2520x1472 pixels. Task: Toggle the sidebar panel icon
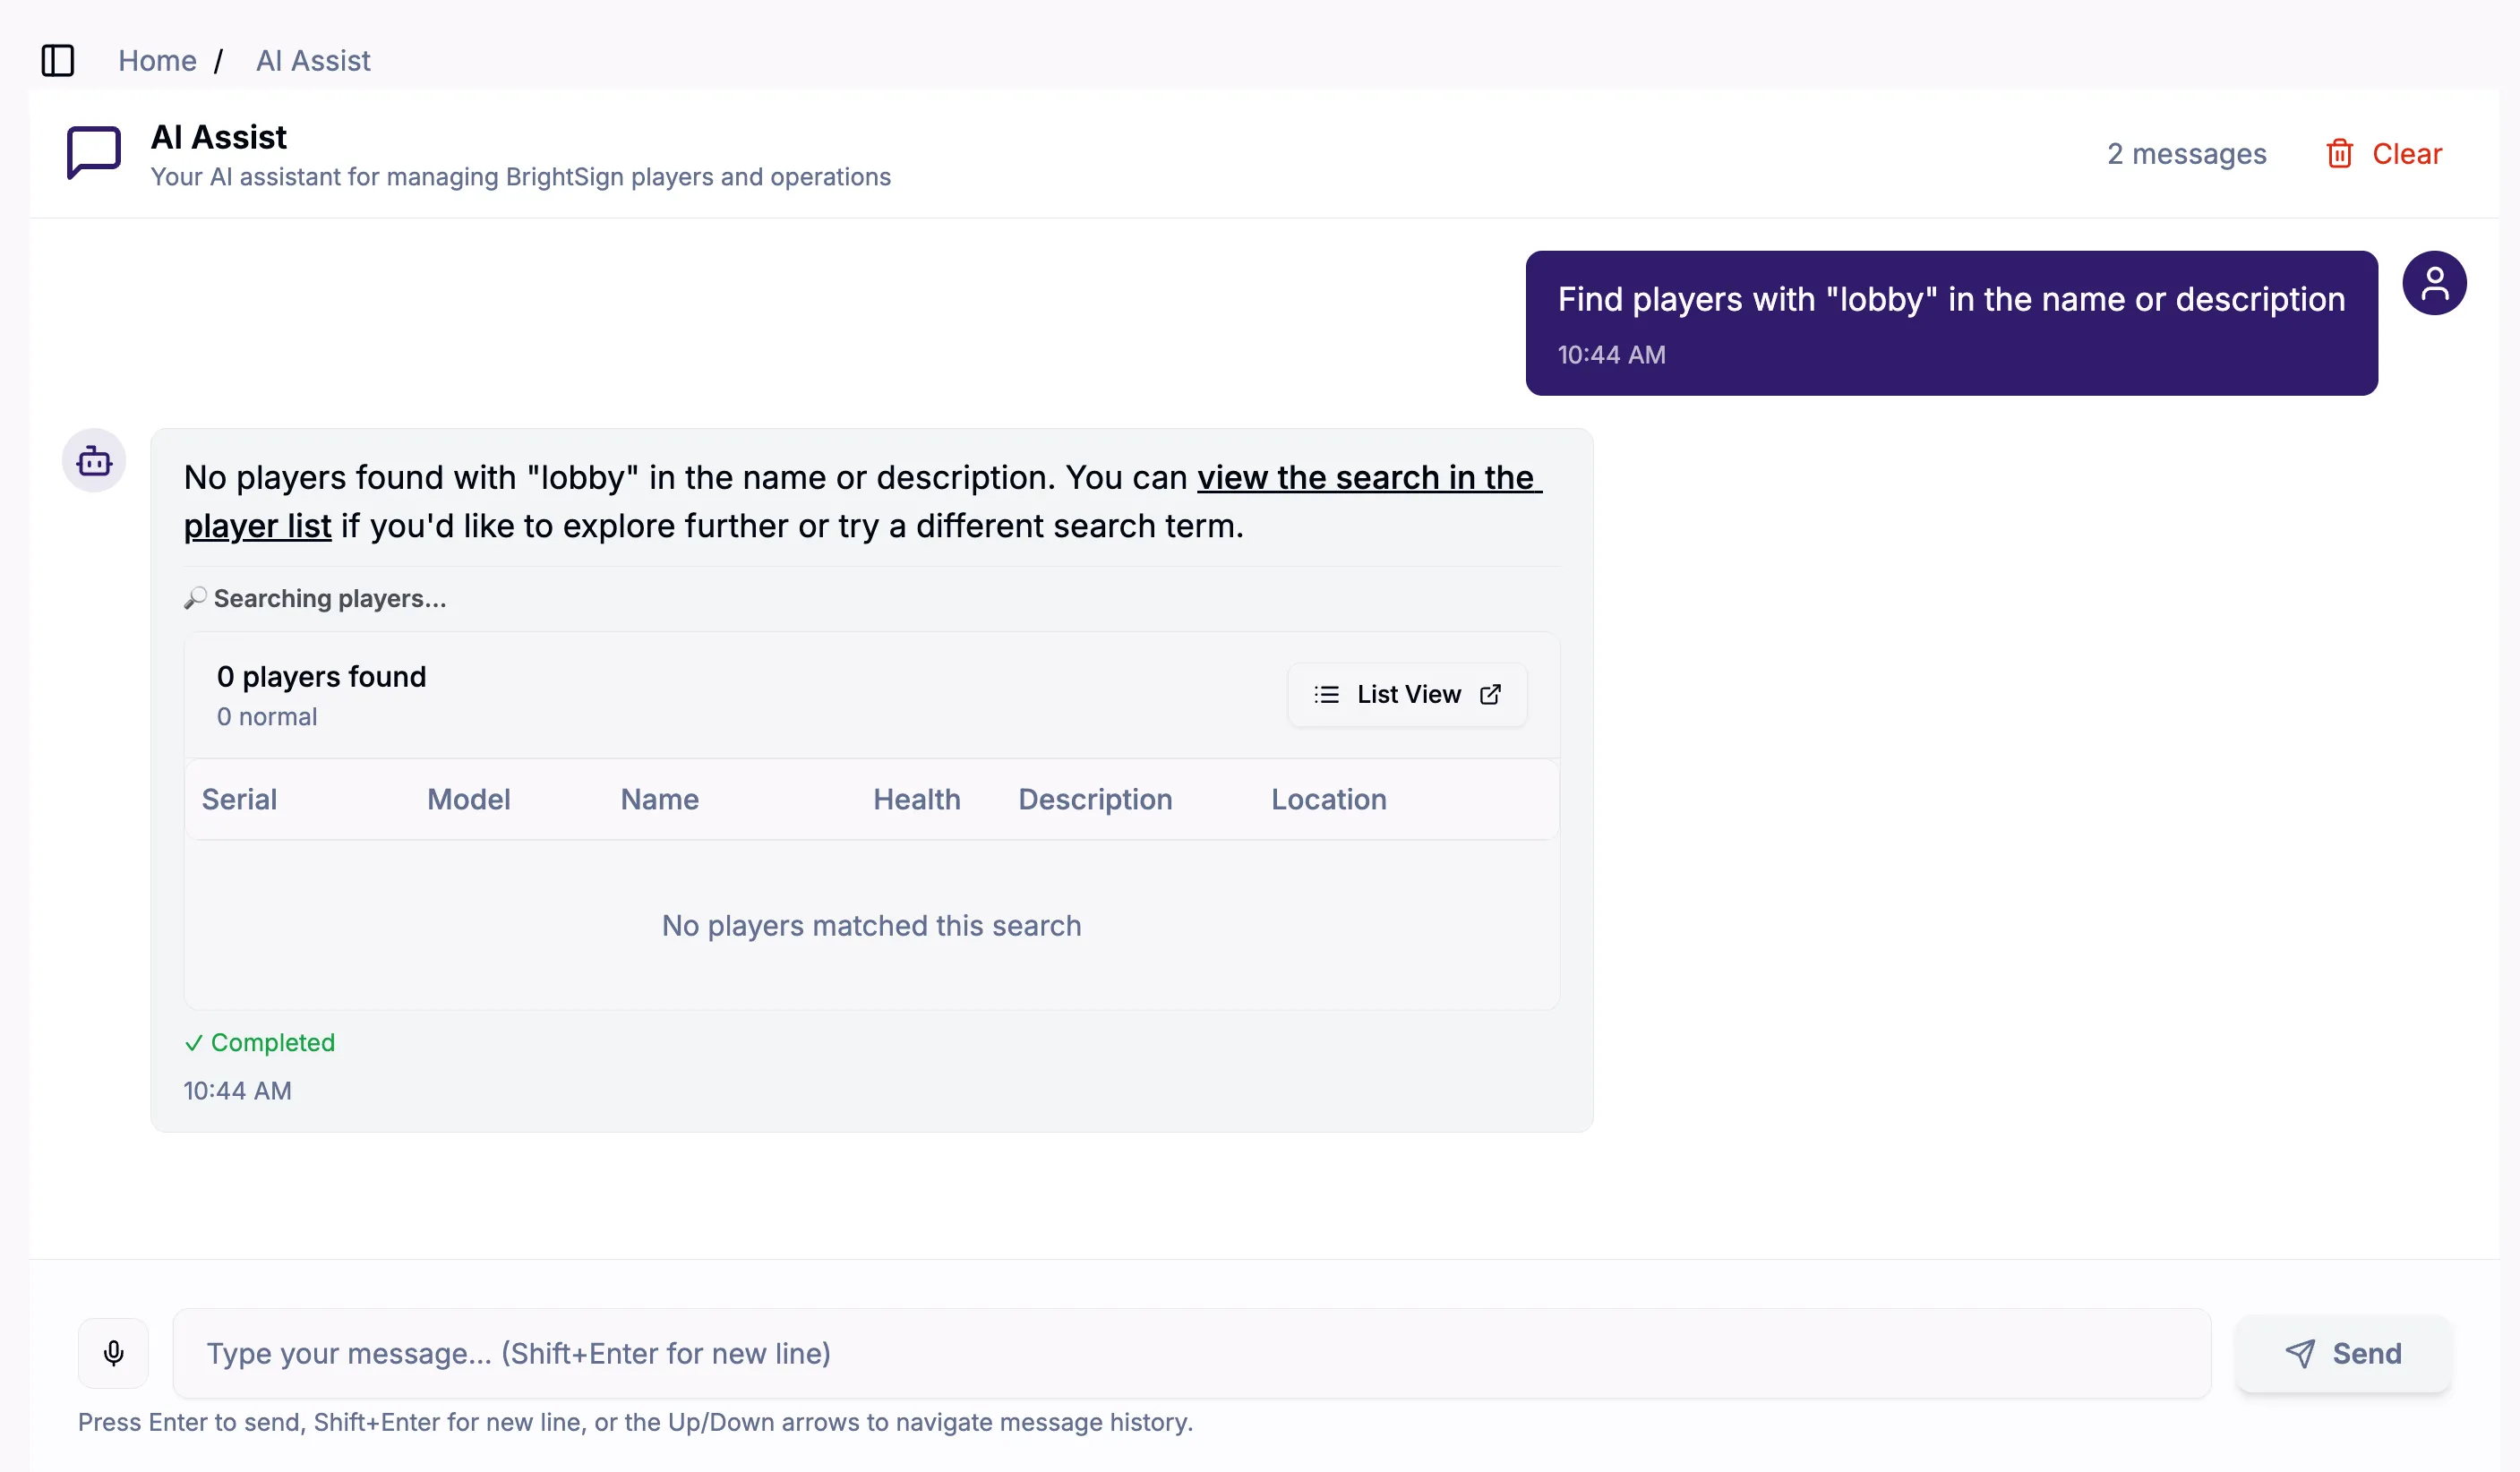[x=58, y=60]
